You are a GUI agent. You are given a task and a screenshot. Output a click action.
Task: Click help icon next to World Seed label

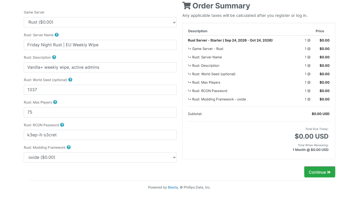[70, 80]
